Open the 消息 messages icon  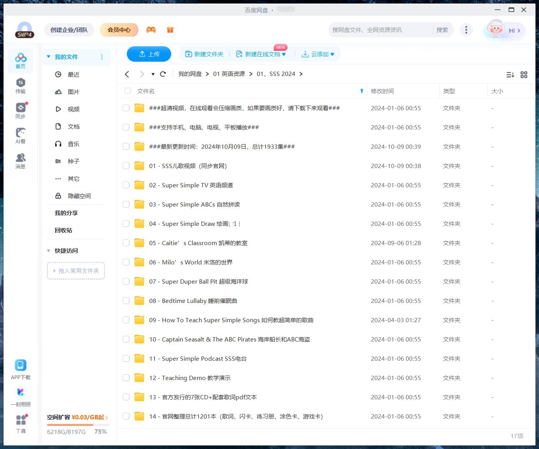click(x=20, y=161)
